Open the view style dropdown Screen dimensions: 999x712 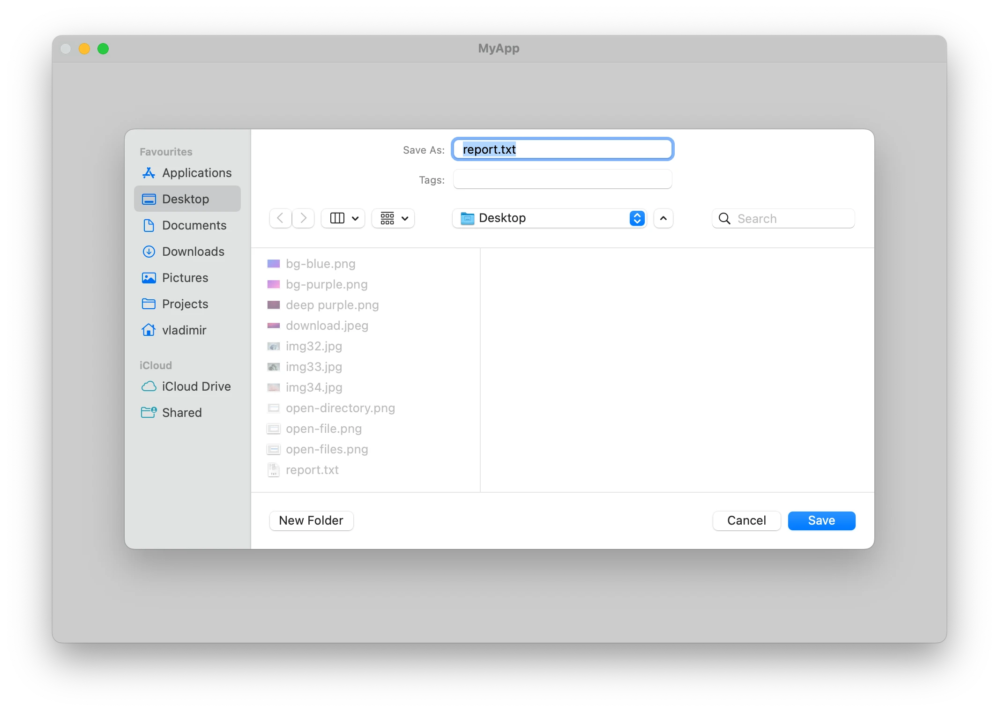point(343,218)
